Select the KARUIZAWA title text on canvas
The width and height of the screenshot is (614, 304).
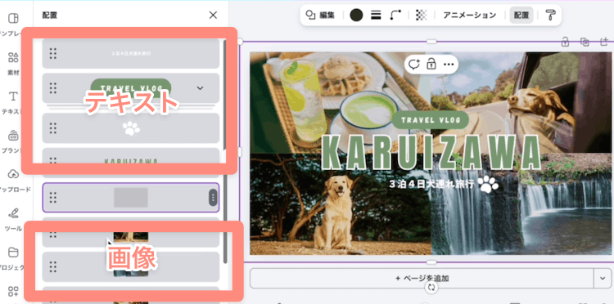tap(431, 152)
